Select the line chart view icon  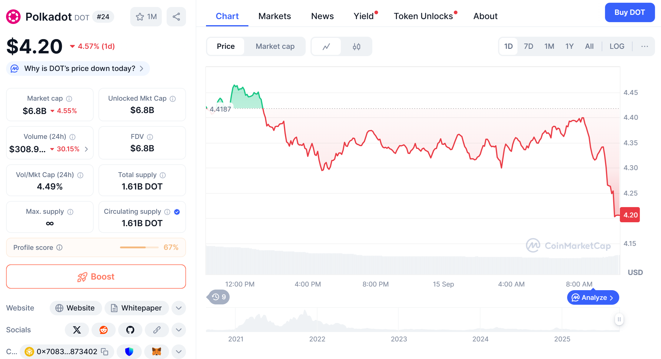click(x=326, y=46)
